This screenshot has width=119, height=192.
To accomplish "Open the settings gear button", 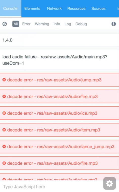I will point(109,183).
